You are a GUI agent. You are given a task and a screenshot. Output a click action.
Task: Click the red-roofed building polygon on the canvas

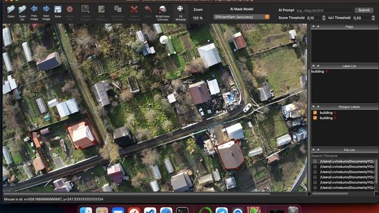tap(82, 135)
